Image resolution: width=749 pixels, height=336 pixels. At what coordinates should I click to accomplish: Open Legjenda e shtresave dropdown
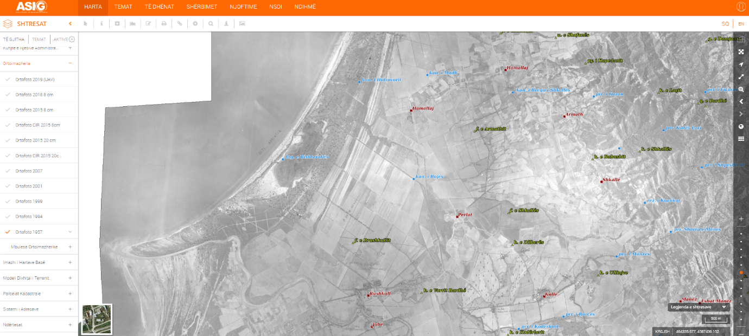699,307
